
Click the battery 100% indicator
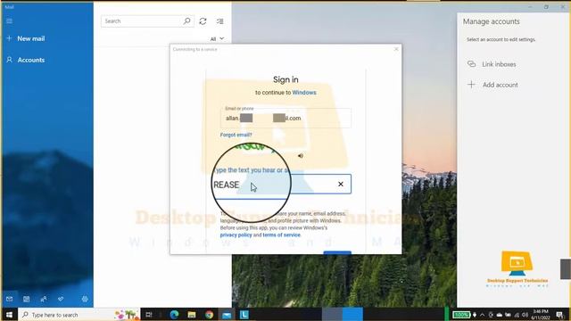pos(461,315)
